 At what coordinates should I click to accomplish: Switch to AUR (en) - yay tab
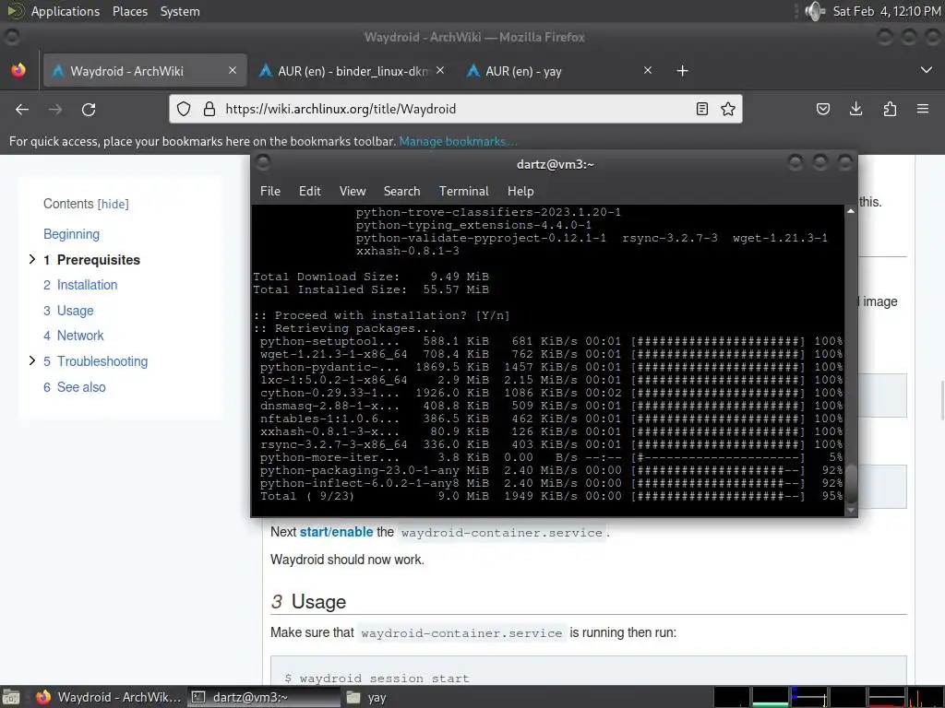[560, 71]
